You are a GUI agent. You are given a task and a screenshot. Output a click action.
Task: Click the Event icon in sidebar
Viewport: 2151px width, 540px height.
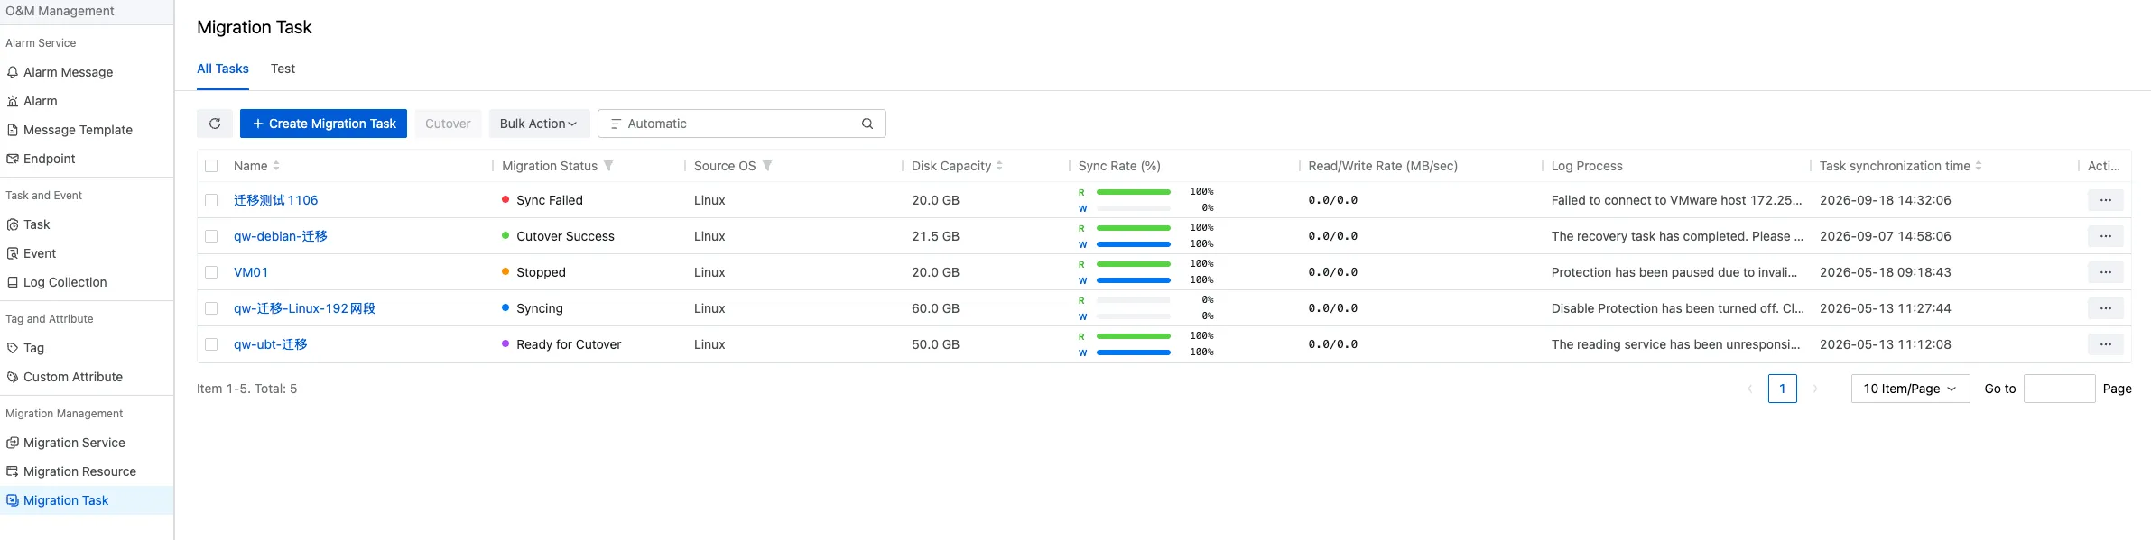coord(13,253)
